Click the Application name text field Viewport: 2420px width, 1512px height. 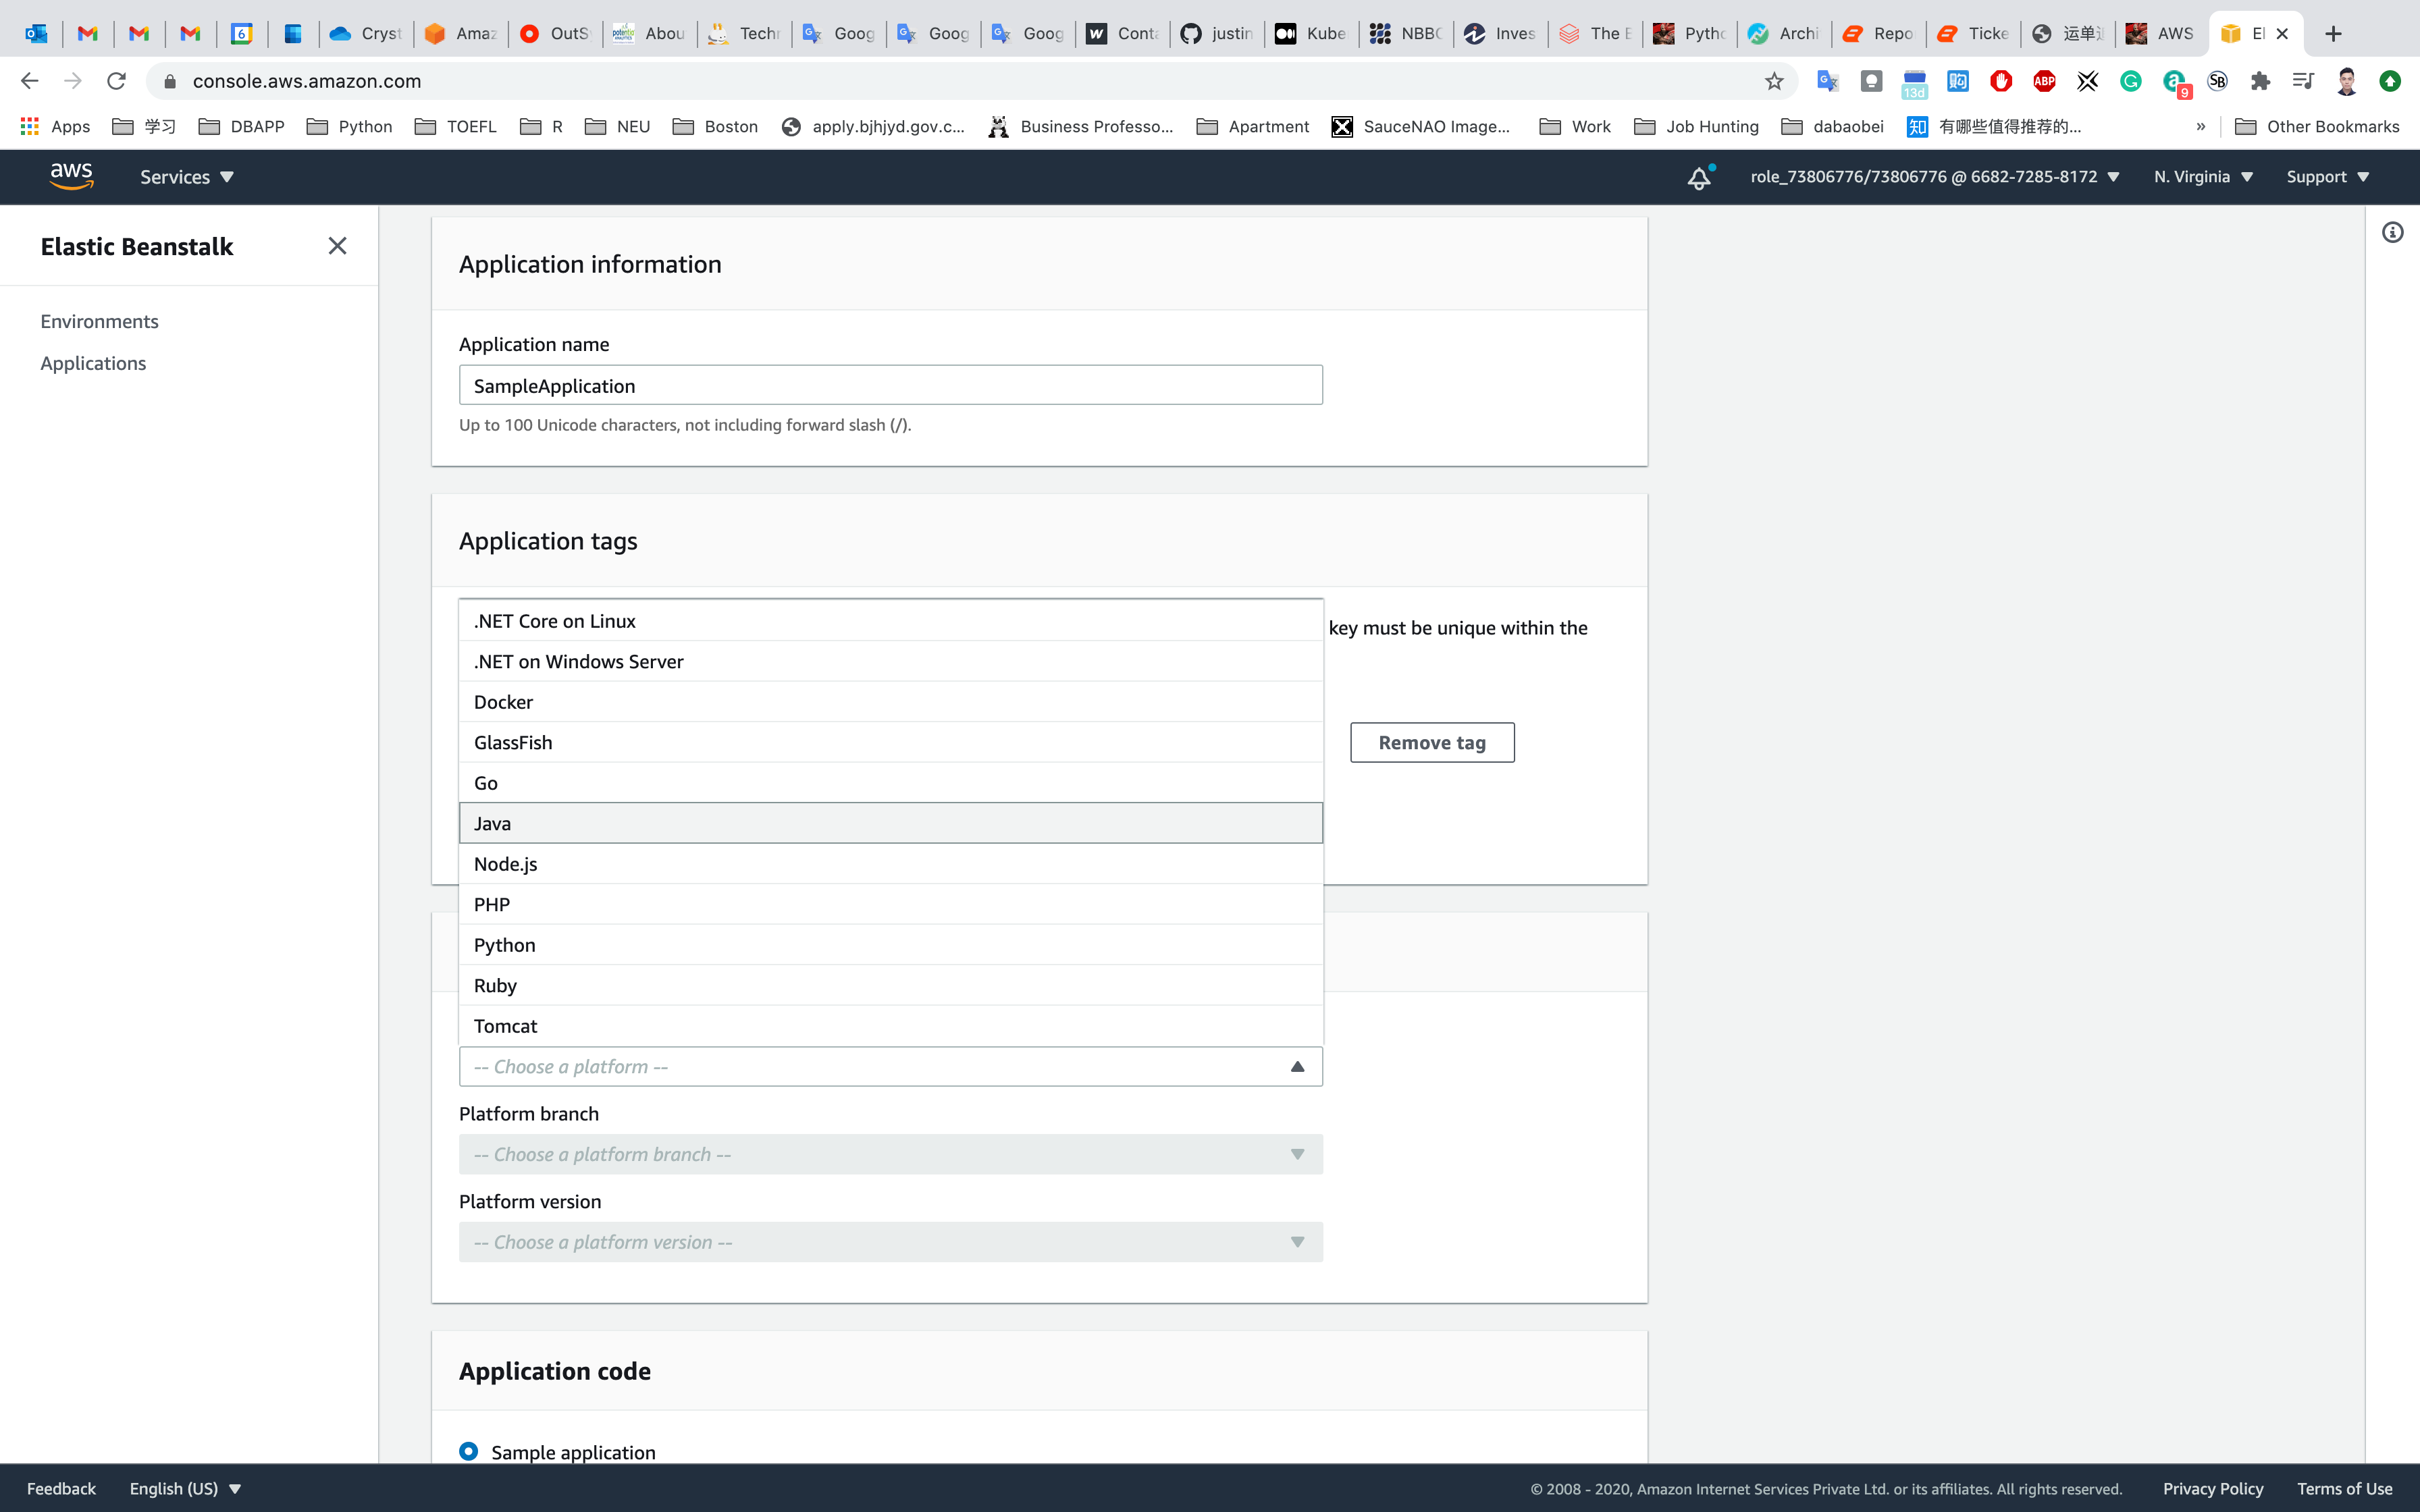tap(890, 386)
